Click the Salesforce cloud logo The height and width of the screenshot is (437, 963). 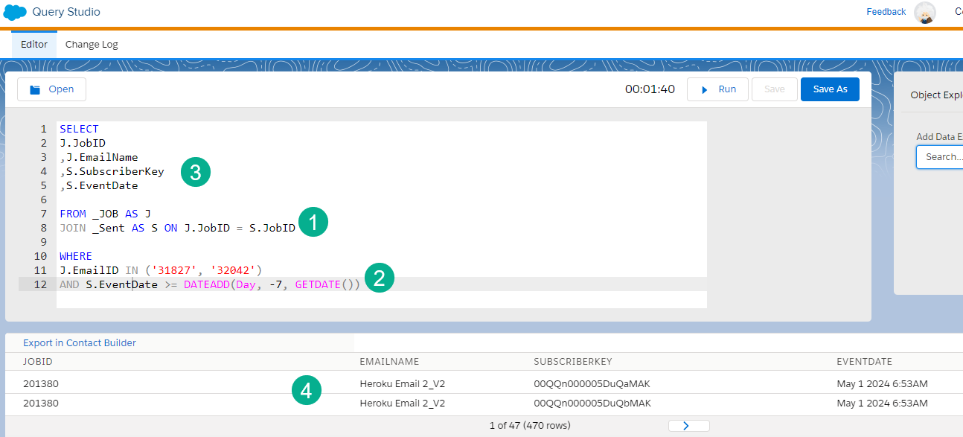pos(16,12)
